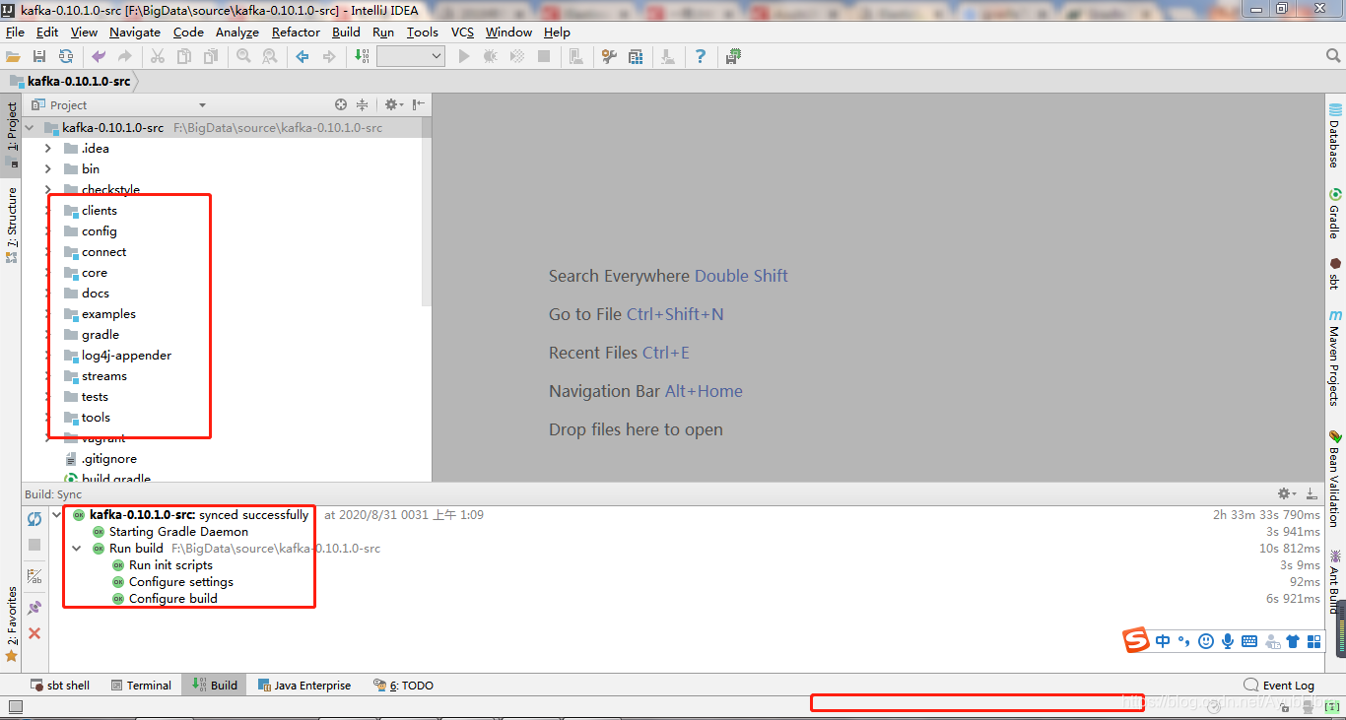Close Build panel with red X icon
The image size is (1346, 720).
pyautogui.click(x=34, y=633)
